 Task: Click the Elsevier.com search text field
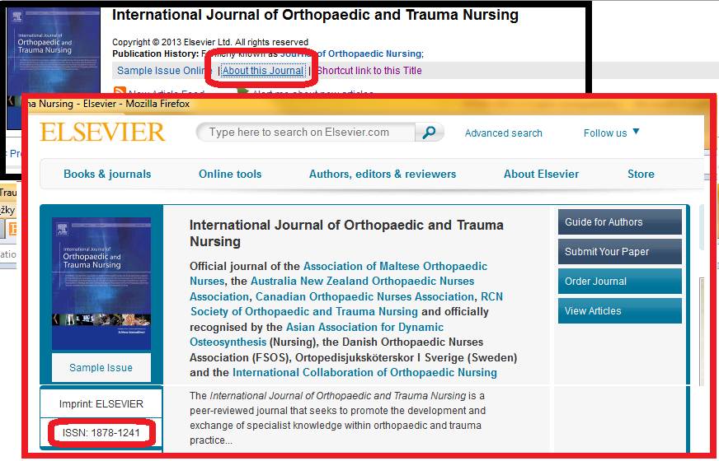[x=306, y=133]
